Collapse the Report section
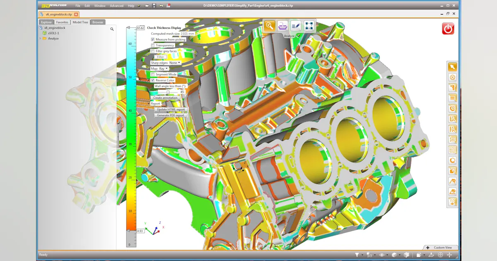497x261 pixels. [x=149, y=103]
